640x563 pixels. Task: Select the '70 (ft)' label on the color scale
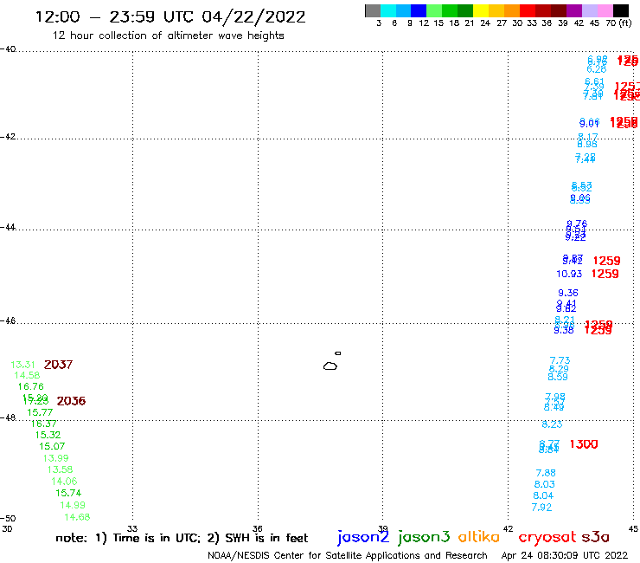click(x=618, y=23)
